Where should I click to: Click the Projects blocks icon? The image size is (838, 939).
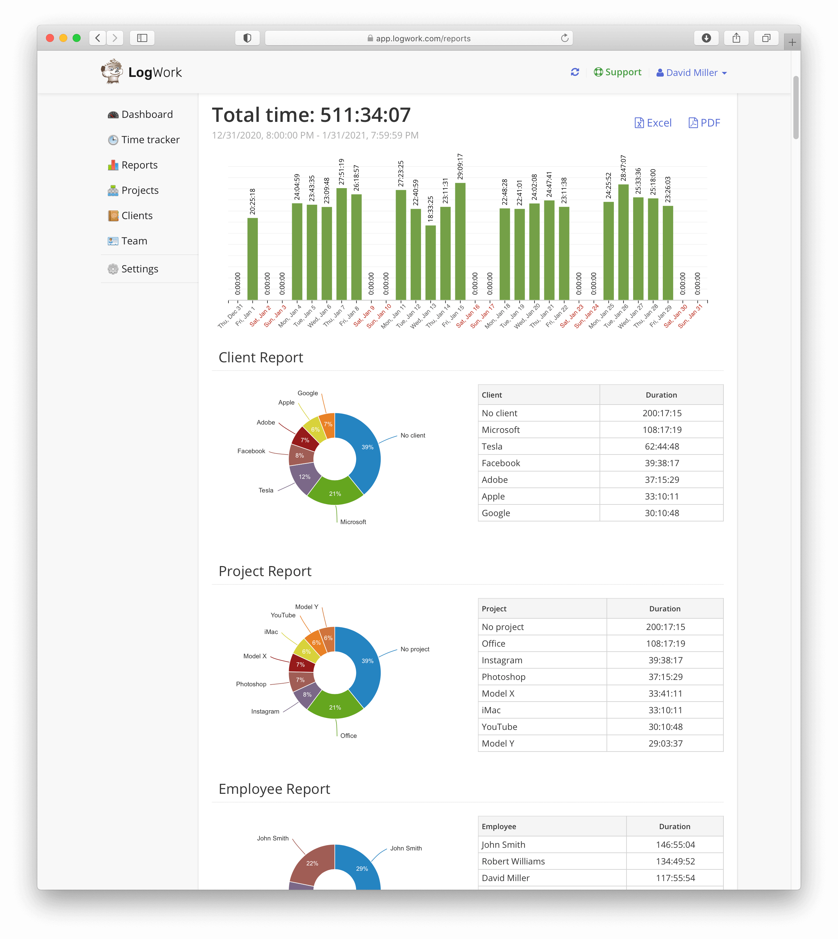click(113, 190)
